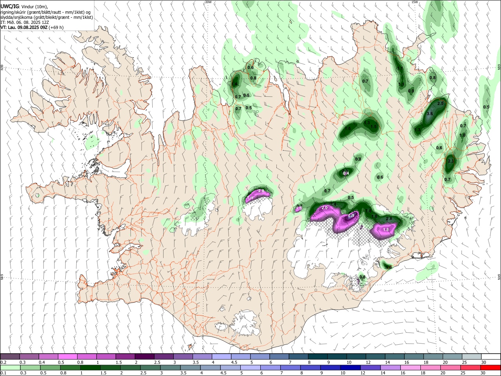
Task: Click the dusky mauve 0.2 swatch in snow legend
Action: coord(10,356)
